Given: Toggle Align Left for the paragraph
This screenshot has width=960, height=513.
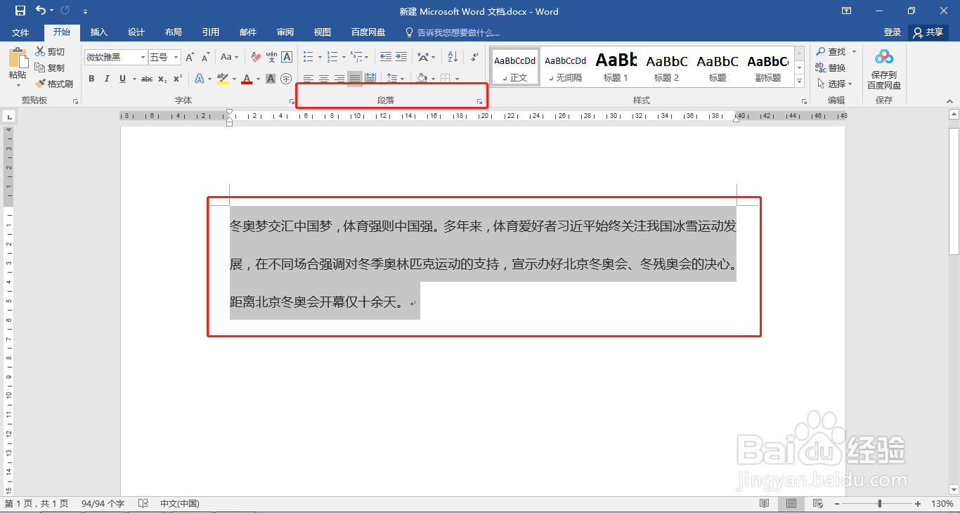Looking at the screenshot, I should 309,79.
